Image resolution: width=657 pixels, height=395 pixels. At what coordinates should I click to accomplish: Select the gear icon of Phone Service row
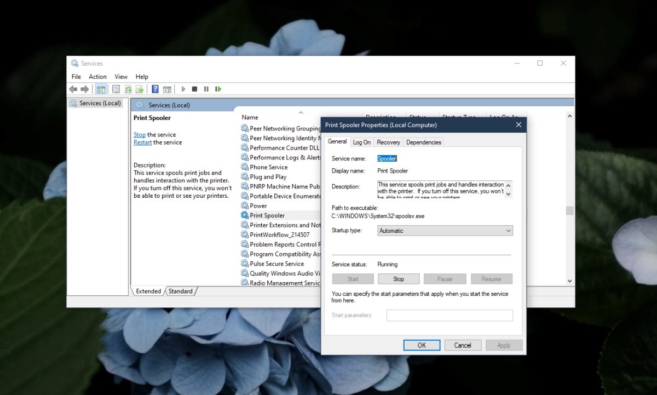(245, 167)
